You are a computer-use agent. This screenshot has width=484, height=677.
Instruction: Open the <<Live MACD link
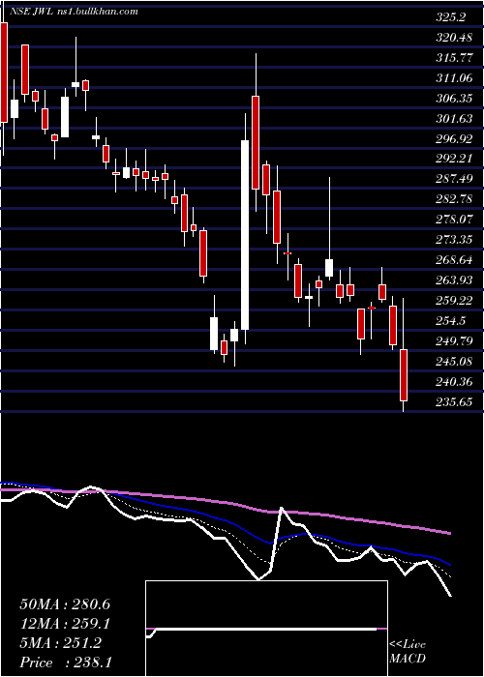pyautogui.click(x=408, y=651)
